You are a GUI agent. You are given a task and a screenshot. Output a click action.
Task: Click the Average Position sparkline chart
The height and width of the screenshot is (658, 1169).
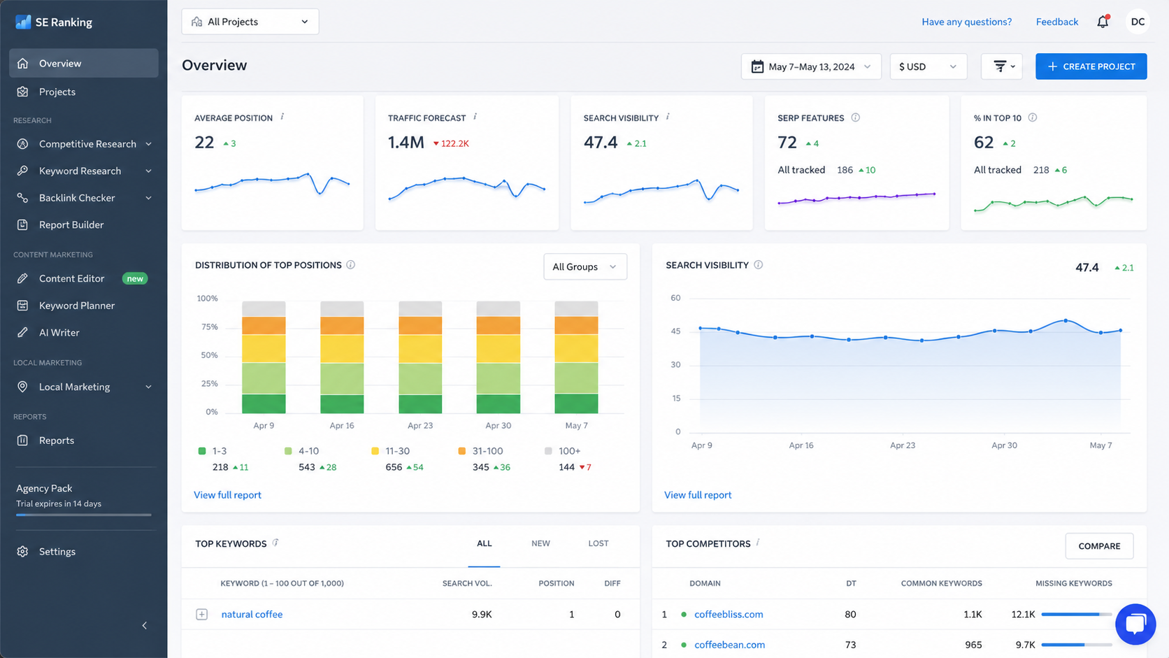272,185
